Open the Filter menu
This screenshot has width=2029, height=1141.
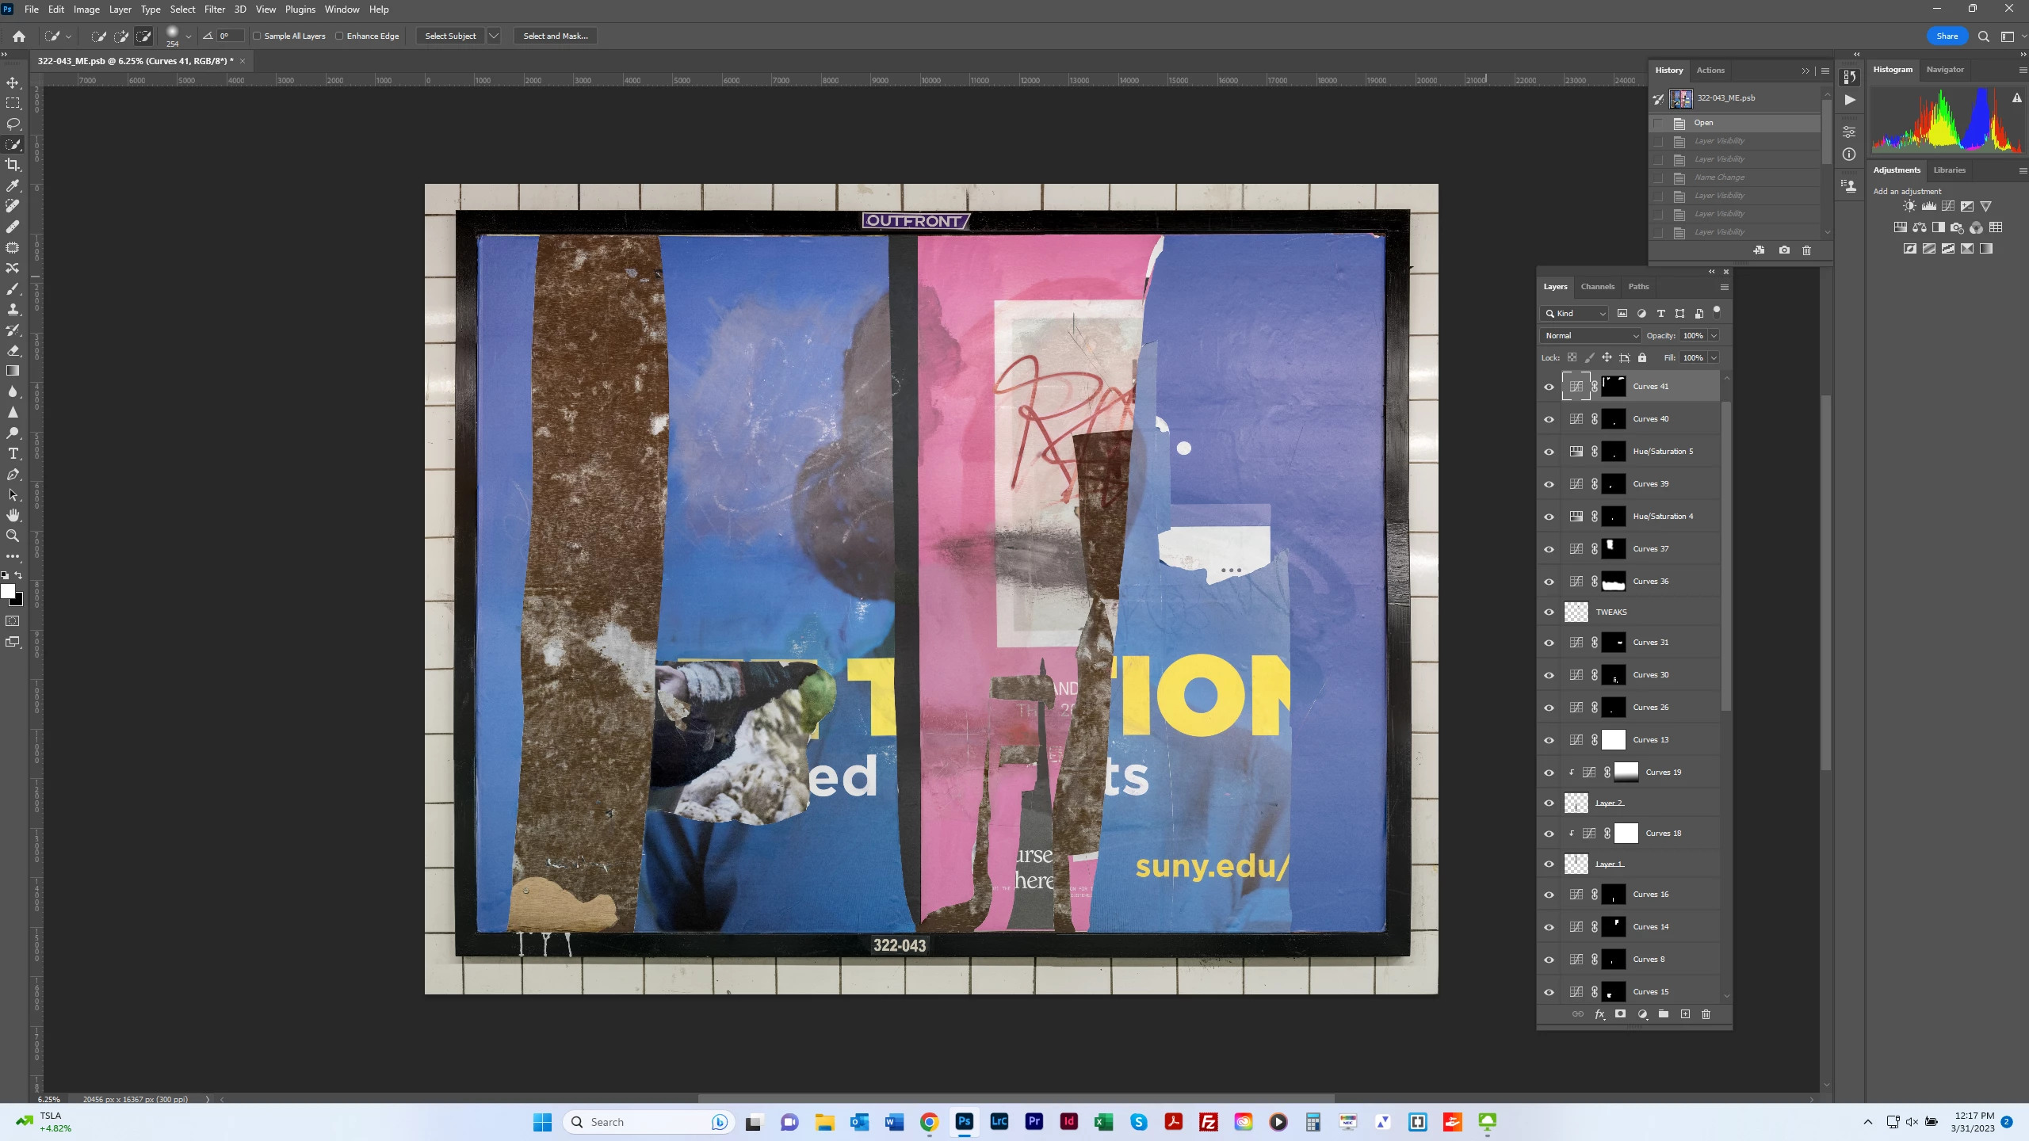tap(214, 10)
